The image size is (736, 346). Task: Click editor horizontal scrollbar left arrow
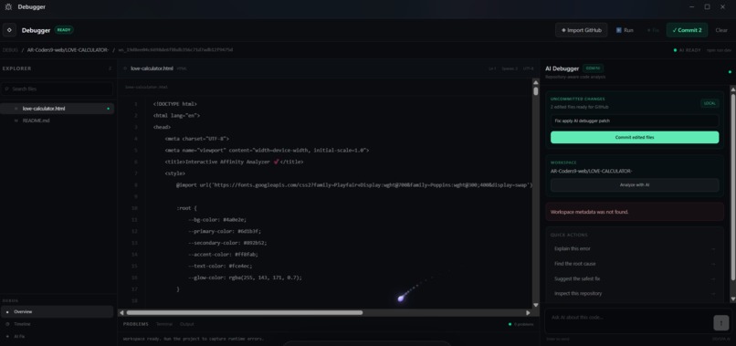pyautogui.click(x=121, y=312)
